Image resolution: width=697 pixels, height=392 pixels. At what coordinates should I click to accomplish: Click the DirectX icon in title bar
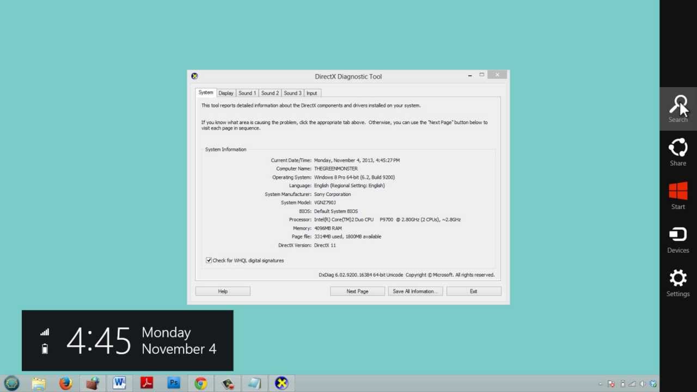click(194, 76)
